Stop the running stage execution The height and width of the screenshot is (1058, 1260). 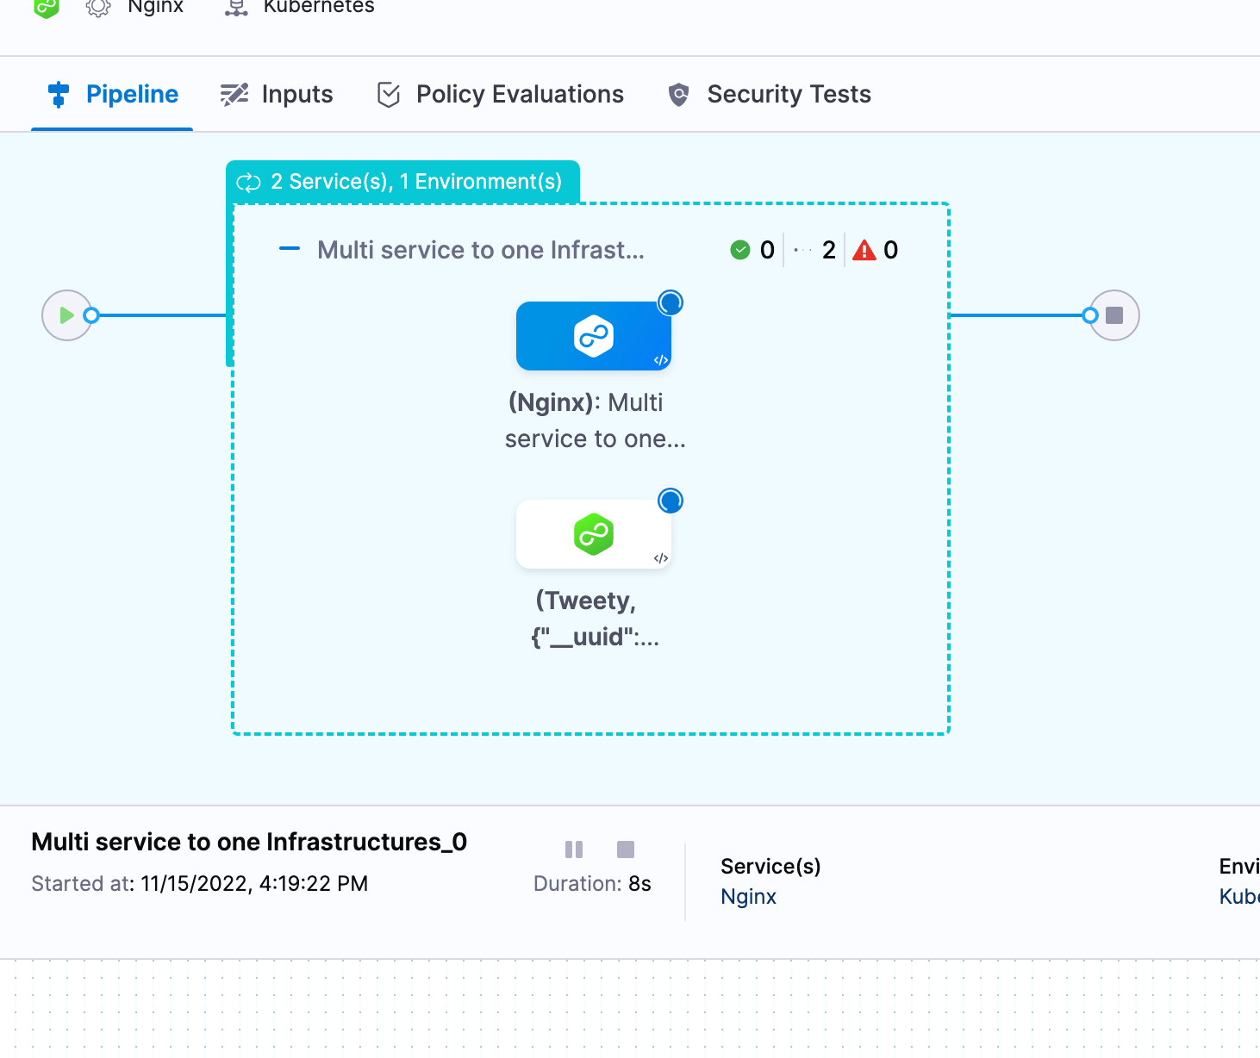click(626, 850)
